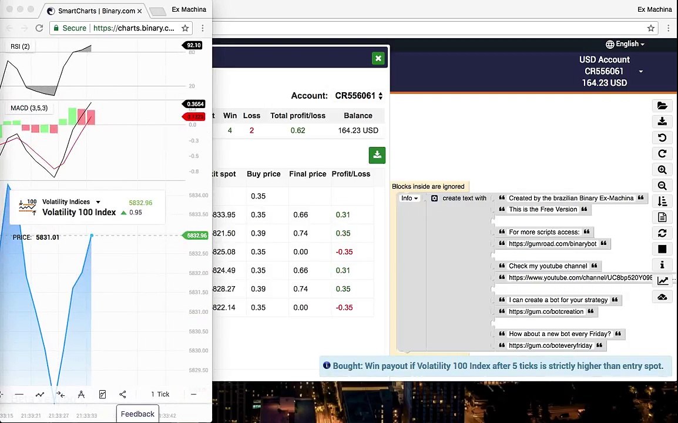Screen dimensions: 678x423
Task: Open the drawing tools compass icon
Action: click(x=81, y=394)
